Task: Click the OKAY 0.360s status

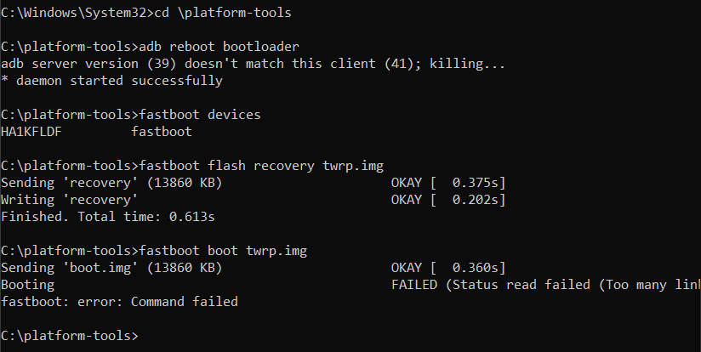Action: coord(447,267)
